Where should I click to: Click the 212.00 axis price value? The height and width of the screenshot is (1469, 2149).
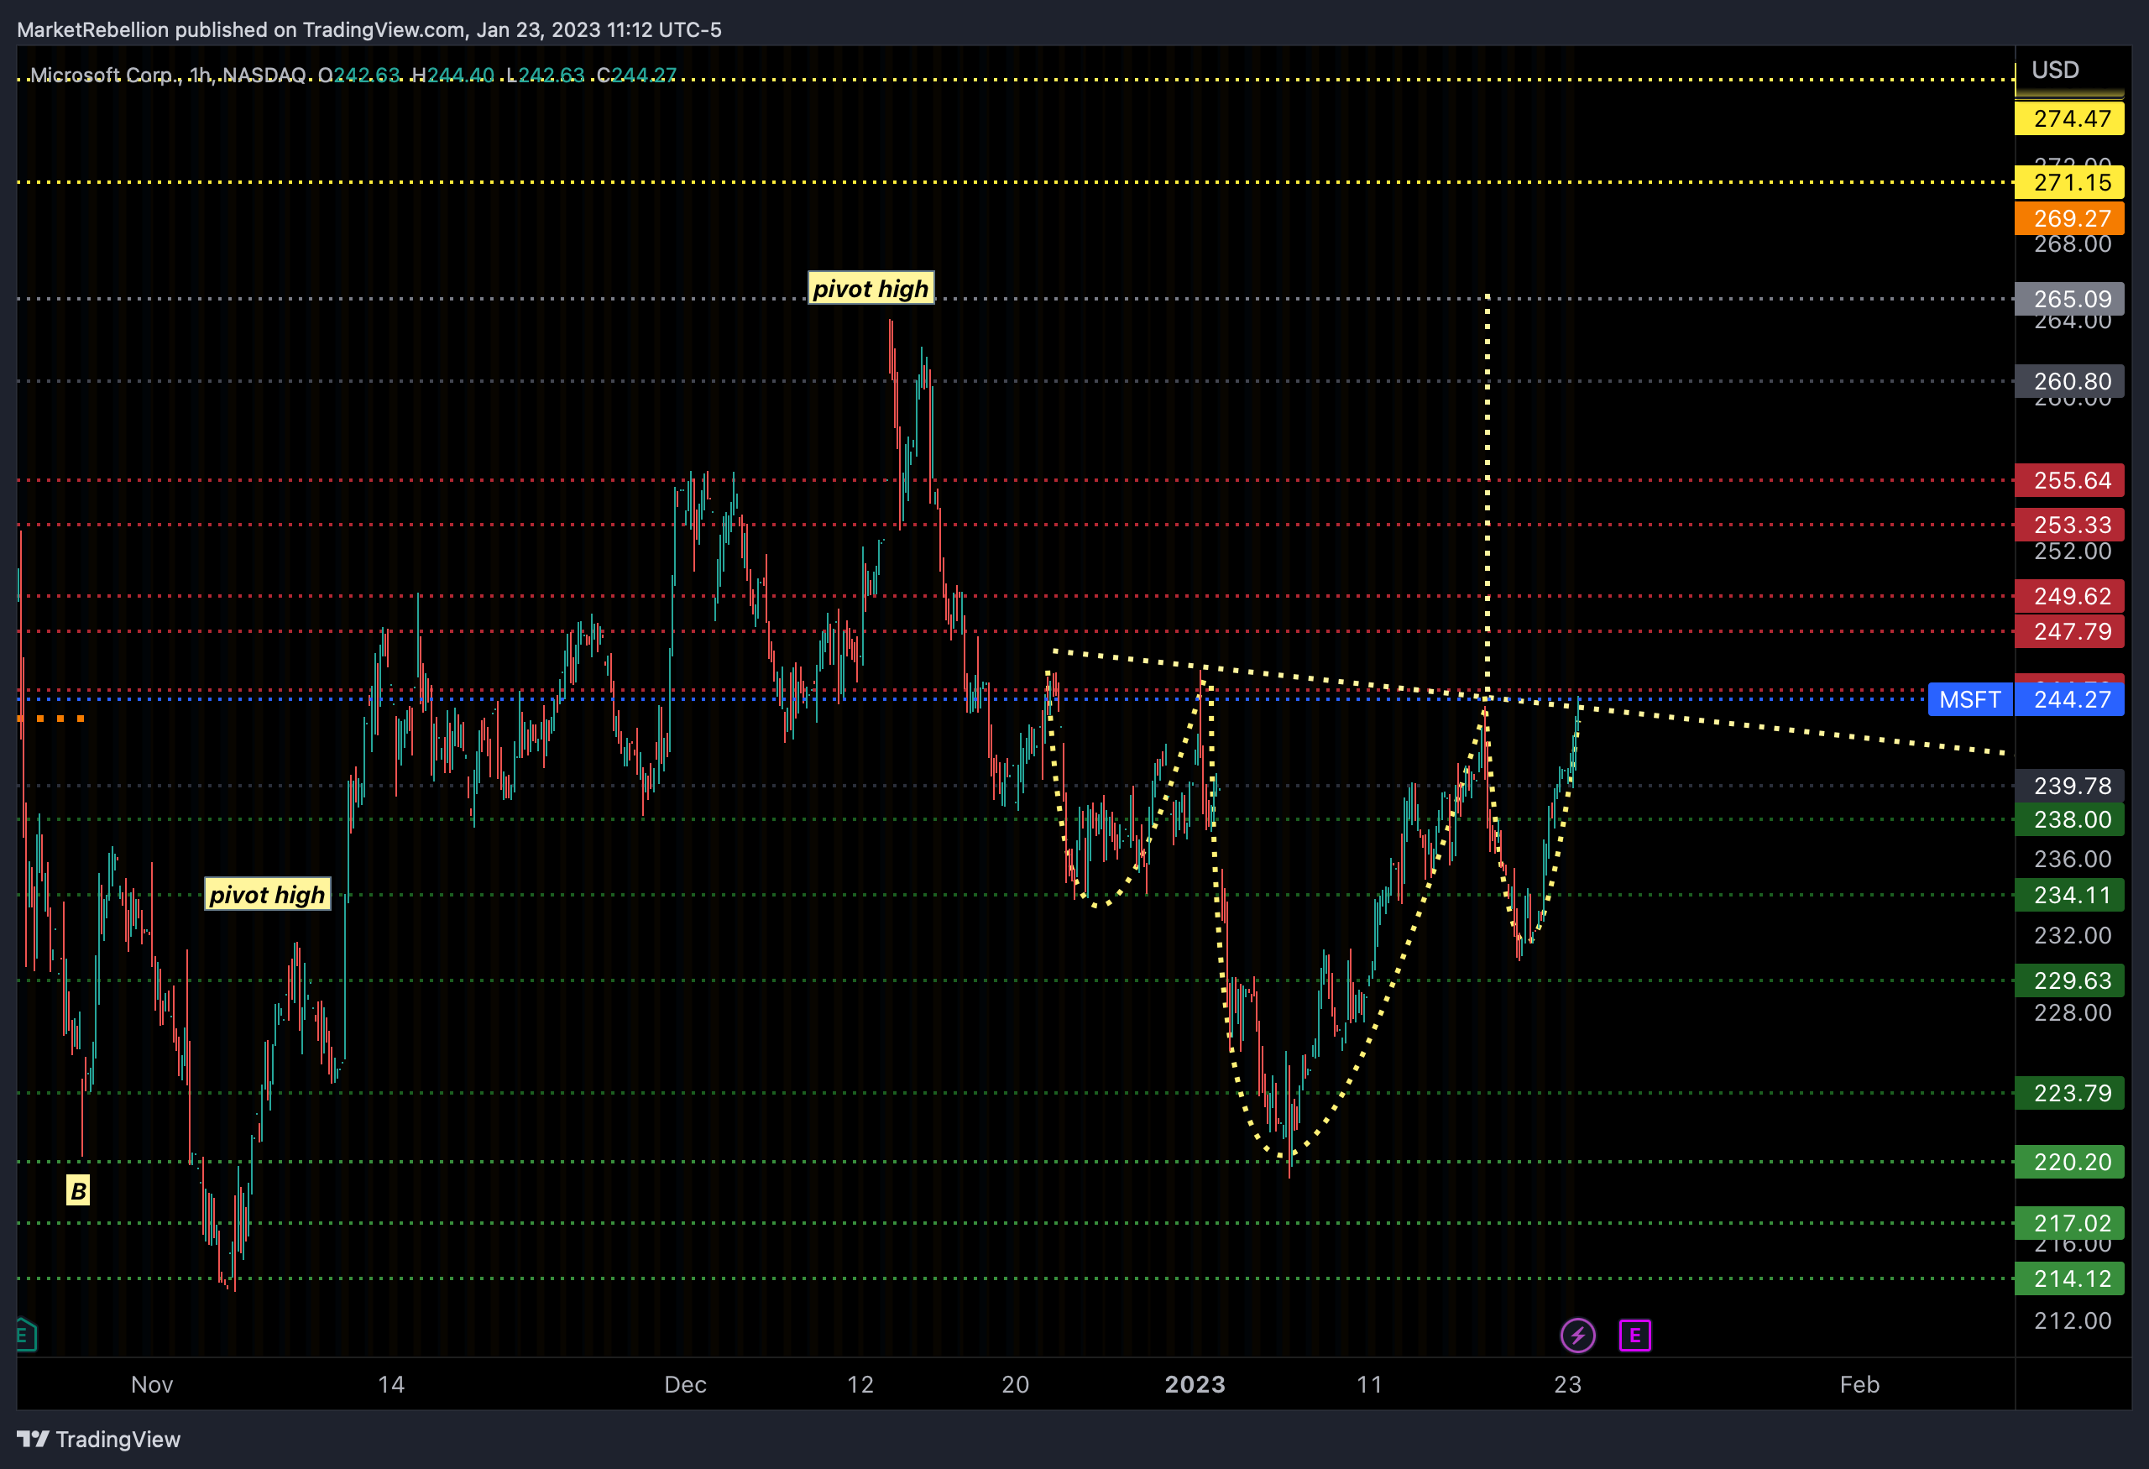click(2073, 1320)
